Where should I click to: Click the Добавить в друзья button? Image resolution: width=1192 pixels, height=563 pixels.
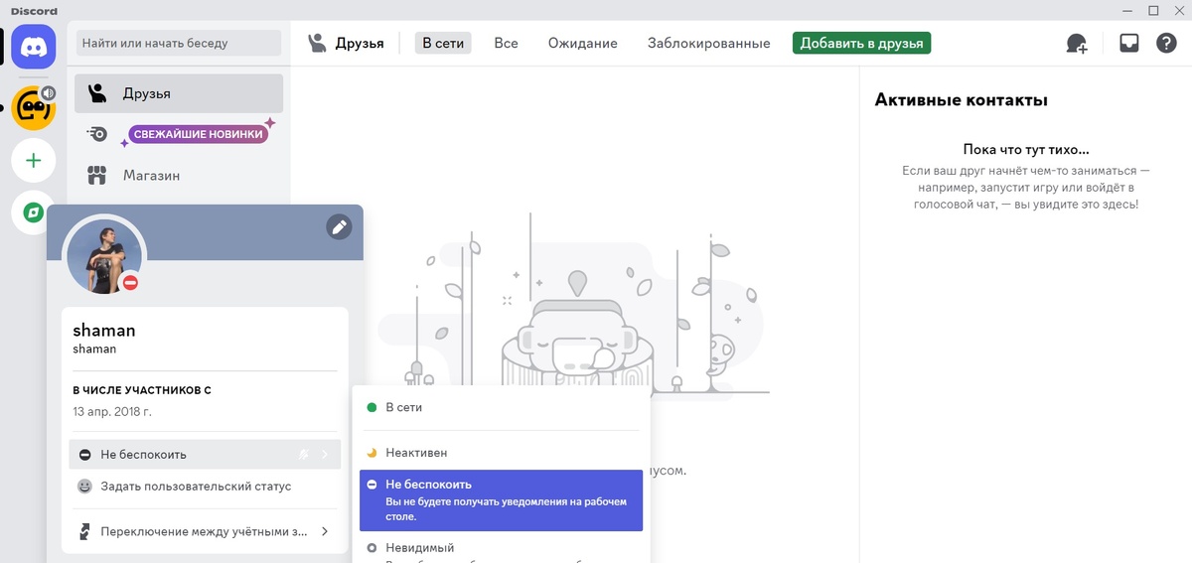(861, 43)
